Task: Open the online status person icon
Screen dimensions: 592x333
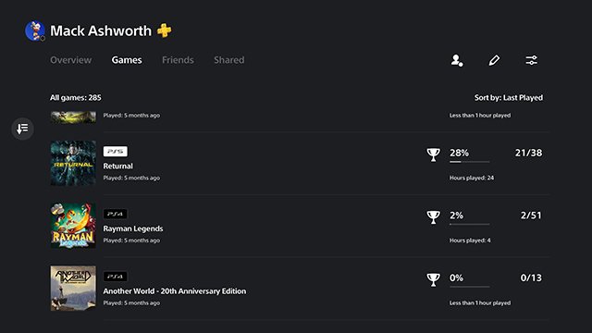Action: (457, 60)
